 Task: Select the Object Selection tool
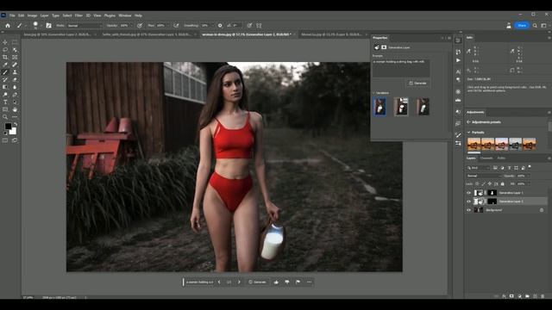[x=15, y=50]
